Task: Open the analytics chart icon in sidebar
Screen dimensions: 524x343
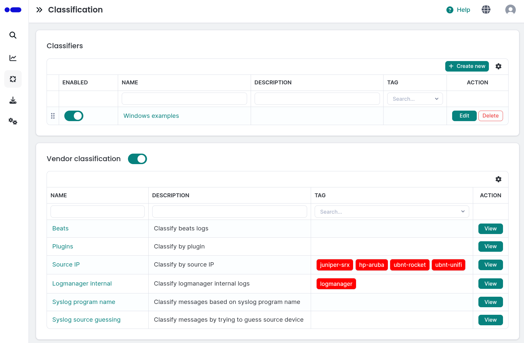Action: click(13, 58)
